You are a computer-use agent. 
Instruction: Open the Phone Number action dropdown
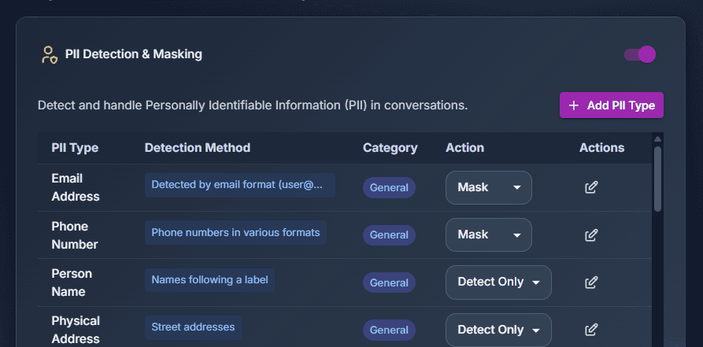pyautogui.click(x=489, y=235)
